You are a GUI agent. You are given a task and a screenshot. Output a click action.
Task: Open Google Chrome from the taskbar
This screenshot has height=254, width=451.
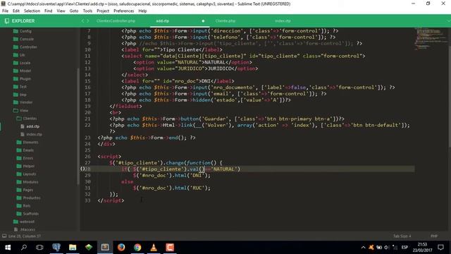click(x=137, y=248)
